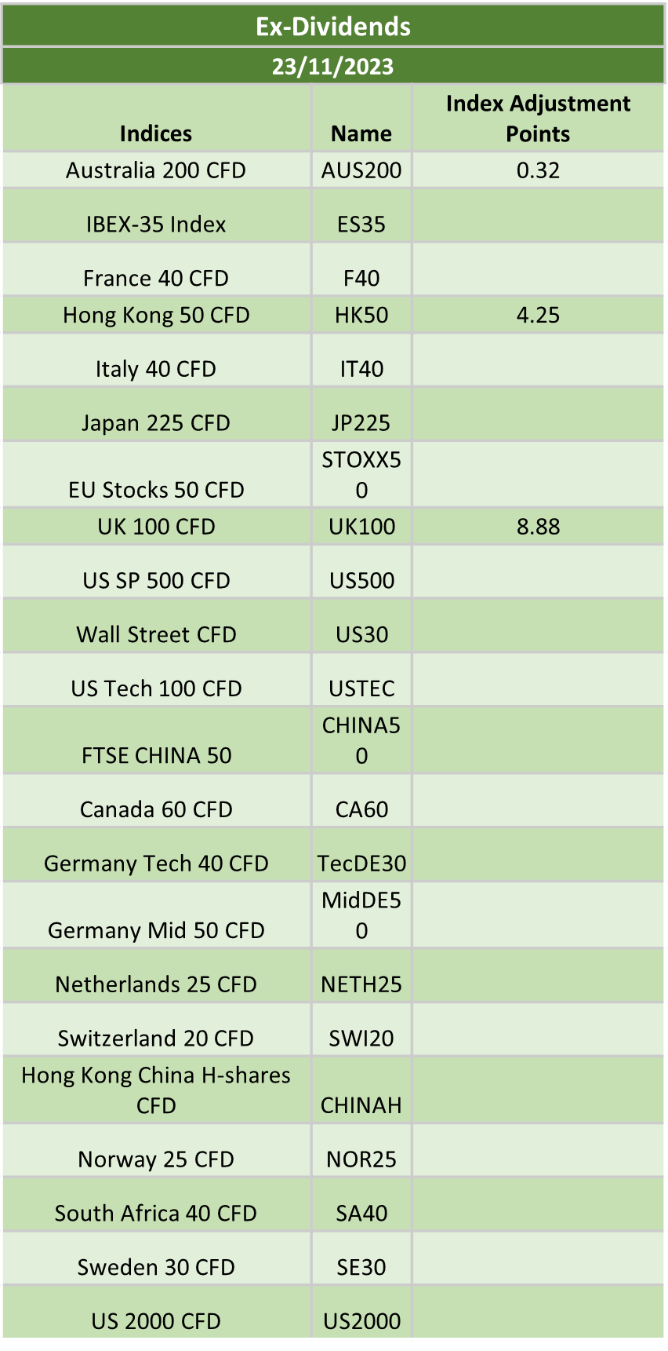This screenshot has width=668, height=1351.
Task: Click the Index Adjustment Points header
Action: pyautogui.click(x=538, y=119)
